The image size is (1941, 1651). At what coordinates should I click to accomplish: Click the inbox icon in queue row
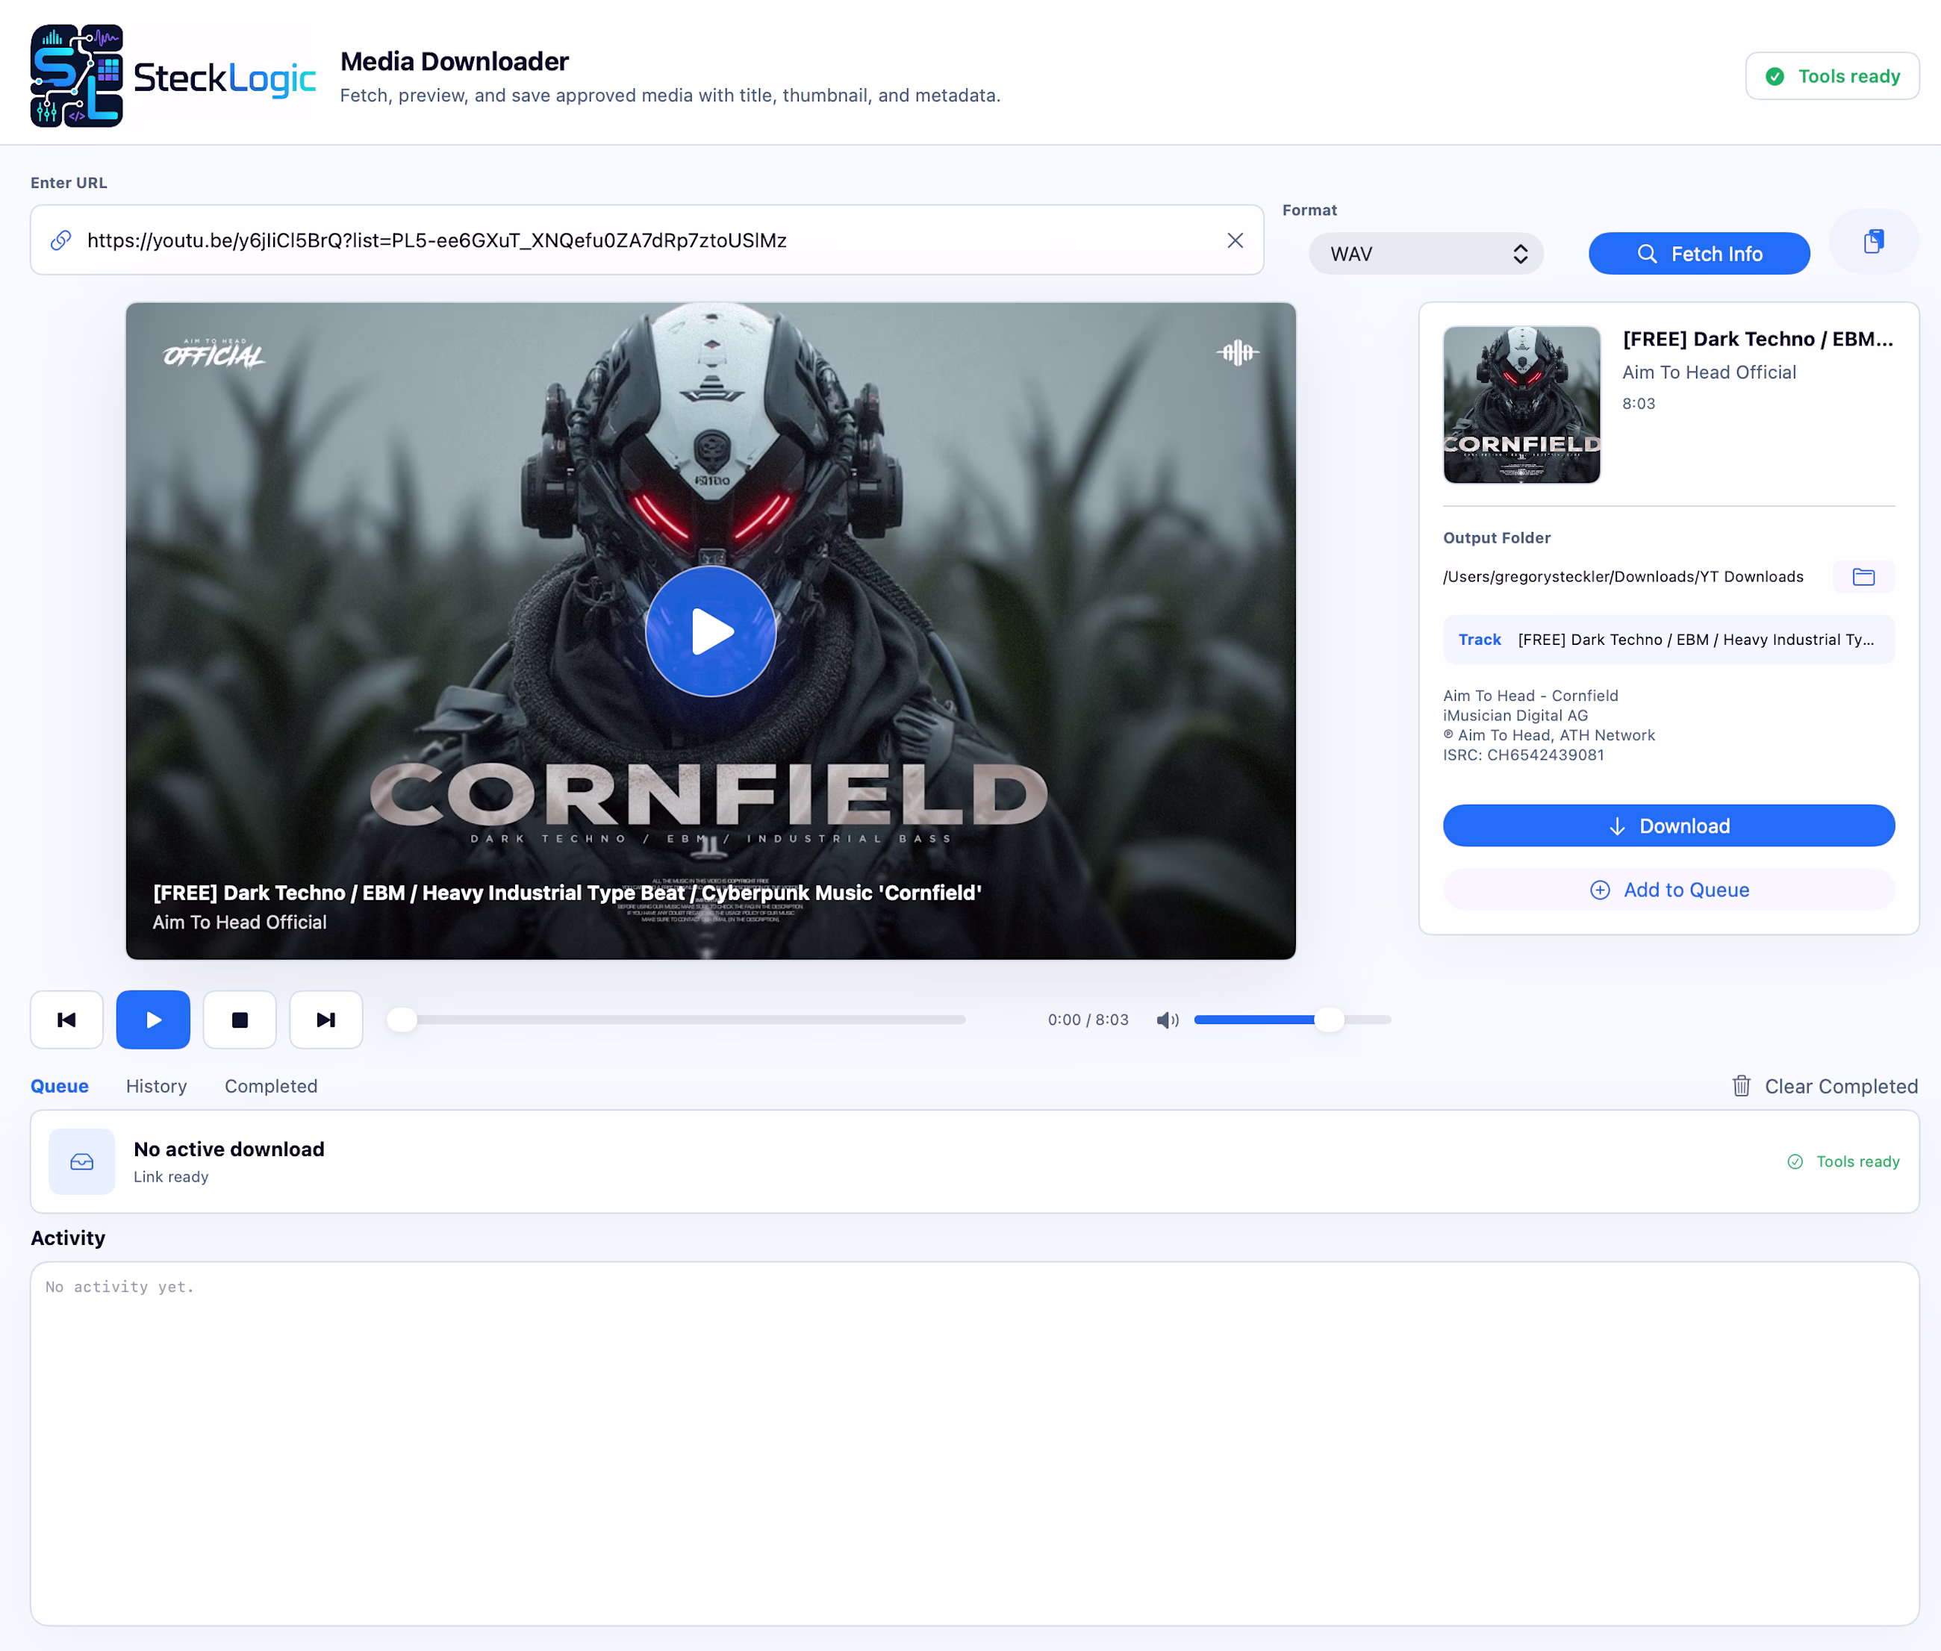82,1161
